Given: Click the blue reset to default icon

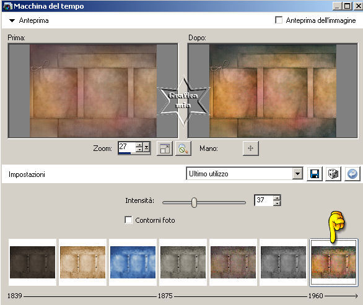Looking at the screenshot, I should point(352,174).
